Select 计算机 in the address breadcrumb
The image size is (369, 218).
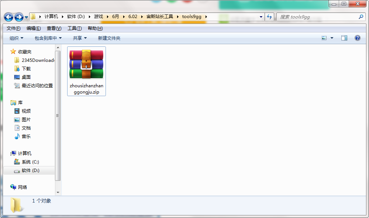click(51, 17)
